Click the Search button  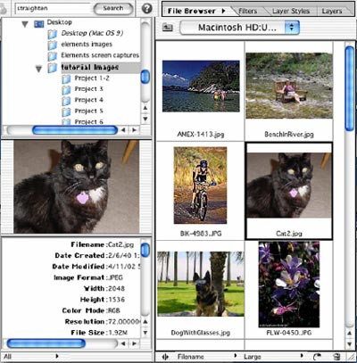pyautogui.click(x=113, y=9)
